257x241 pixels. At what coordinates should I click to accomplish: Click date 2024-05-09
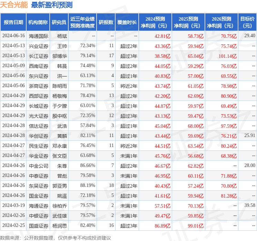point(13,65)
